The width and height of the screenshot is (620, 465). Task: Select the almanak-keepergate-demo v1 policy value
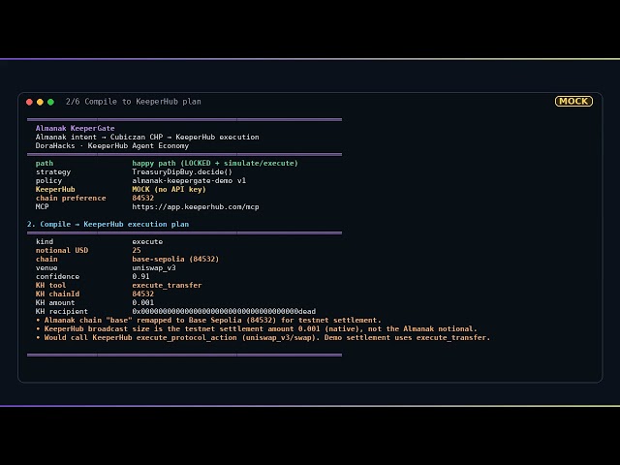click(x=189, y=181)
